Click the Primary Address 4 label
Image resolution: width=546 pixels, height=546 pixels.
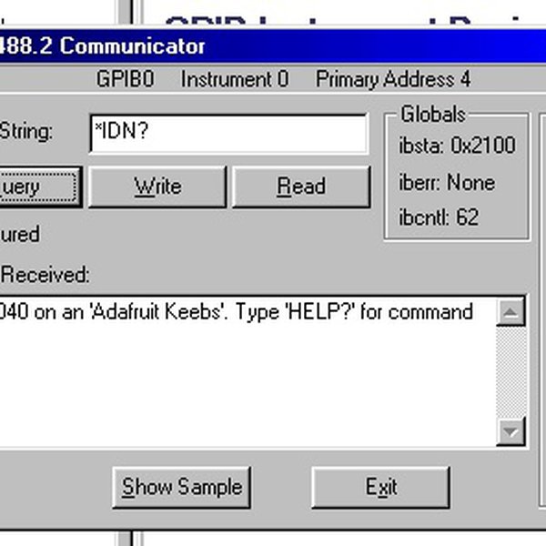392,79
